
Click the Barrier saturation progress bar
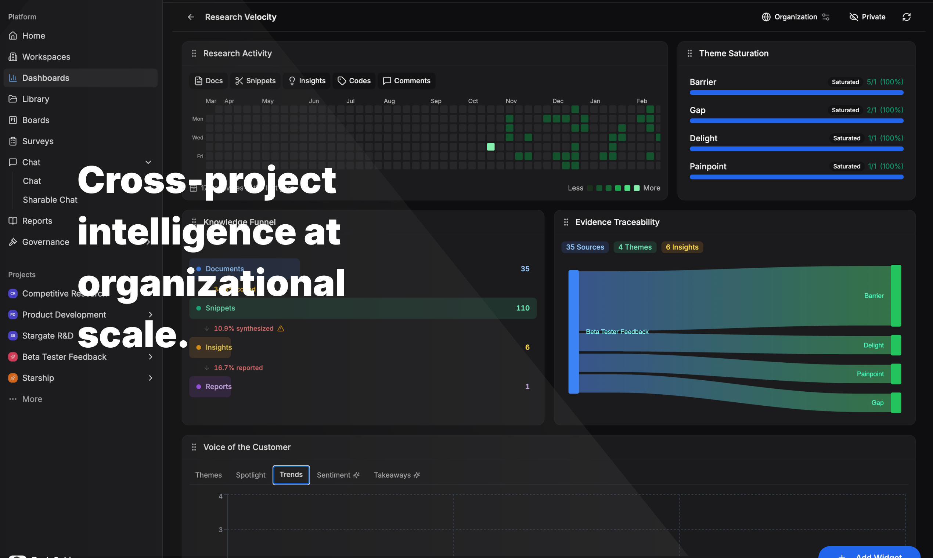tap(796, 93)
